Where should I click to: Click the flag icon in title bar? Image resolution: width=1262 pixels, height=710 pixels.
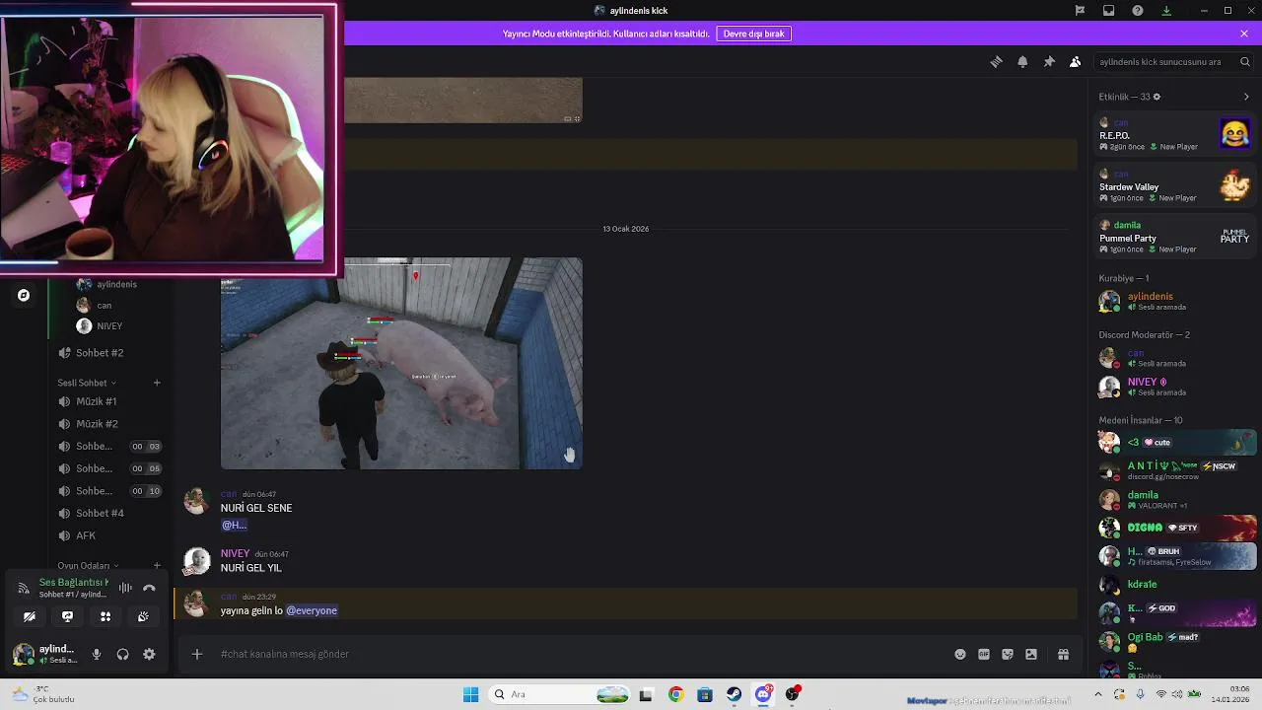(1080, 10)
